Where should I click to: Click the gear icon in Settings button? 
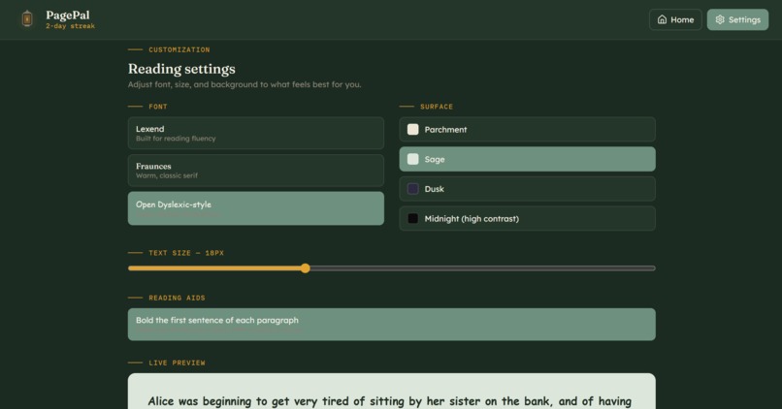coord(720,19)
